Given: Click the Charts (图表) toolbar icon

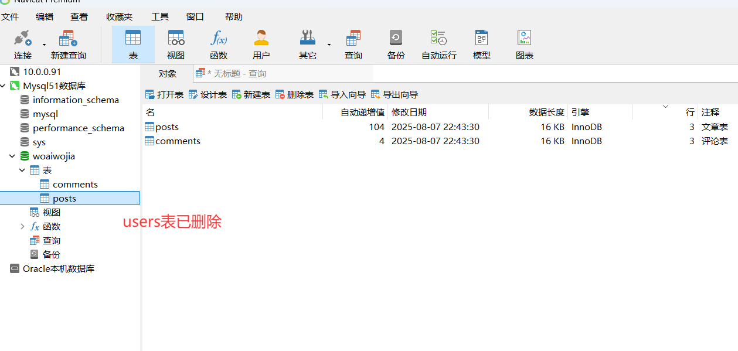Looking at the screenshot, I should click(524, 45).
